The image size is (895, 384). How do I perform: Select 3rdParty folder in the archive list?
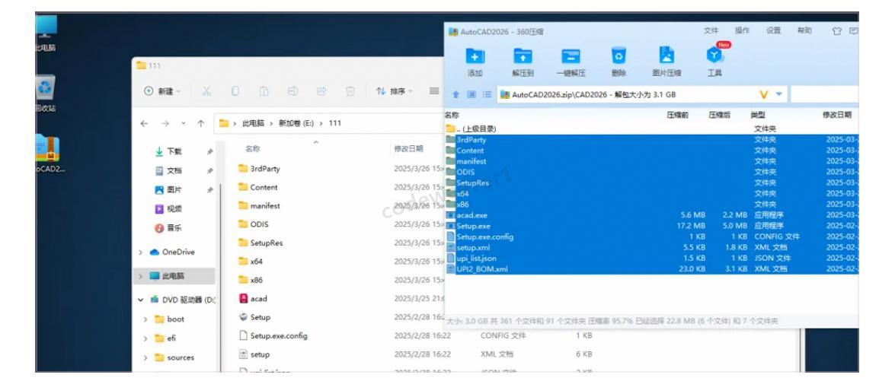tap(652, 140)
